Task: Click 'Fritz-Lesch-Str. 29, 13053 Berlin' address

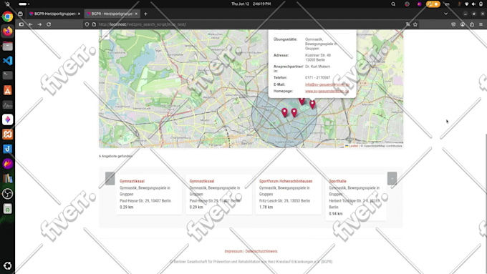Action: 284,201
